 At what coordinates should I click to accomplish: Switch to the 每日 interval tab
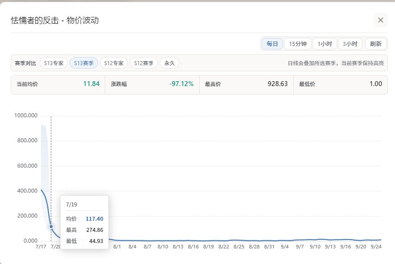[272, 44]
